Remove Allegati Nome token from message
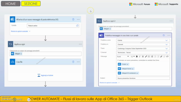 pyautogui.click(x=133, y=69)
